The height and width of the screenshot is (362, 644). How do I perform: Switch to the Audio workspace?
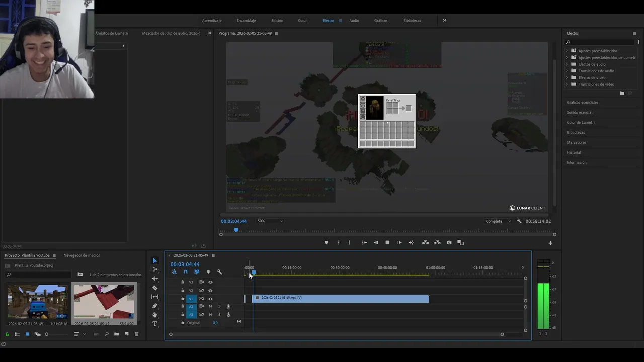(x=354, y=21)
